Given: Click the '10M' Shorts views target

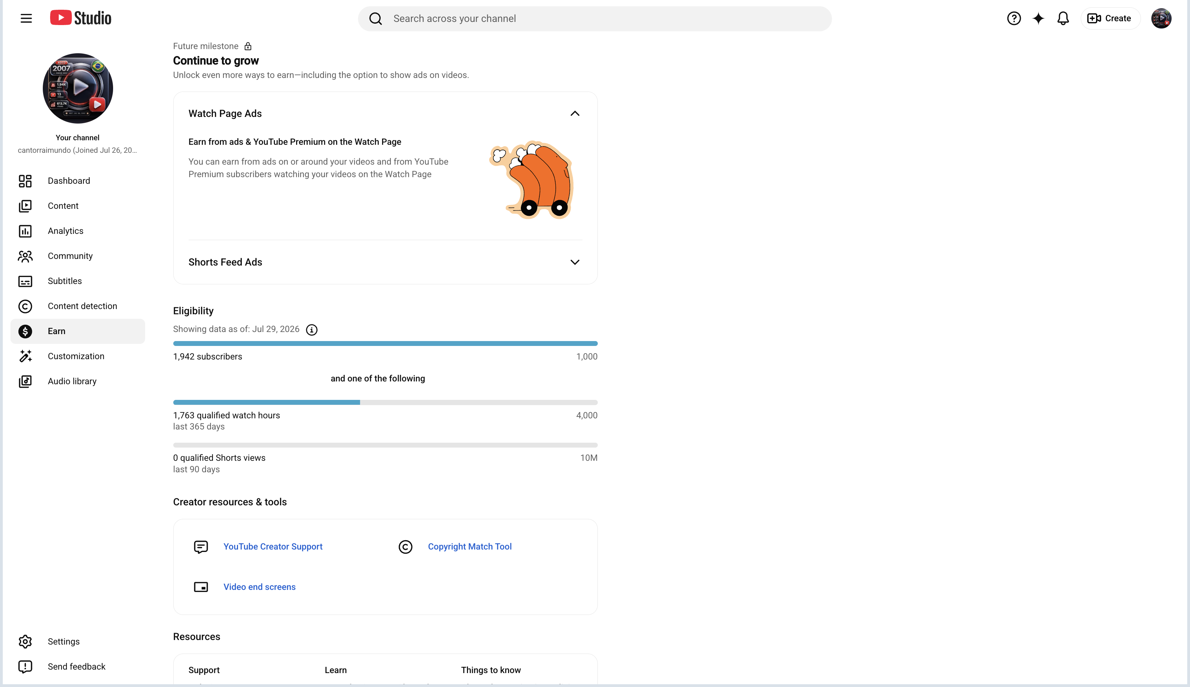Looking at the screenshot, I should point(589,458).
